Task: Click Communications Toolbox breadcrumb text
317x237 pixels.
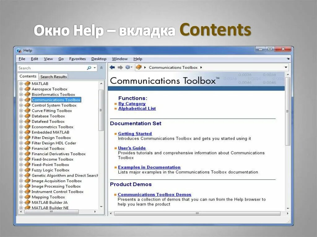Action: tap(173, 67)
